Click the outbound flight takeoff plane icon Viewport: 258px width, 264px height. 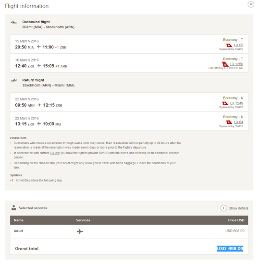13,22
